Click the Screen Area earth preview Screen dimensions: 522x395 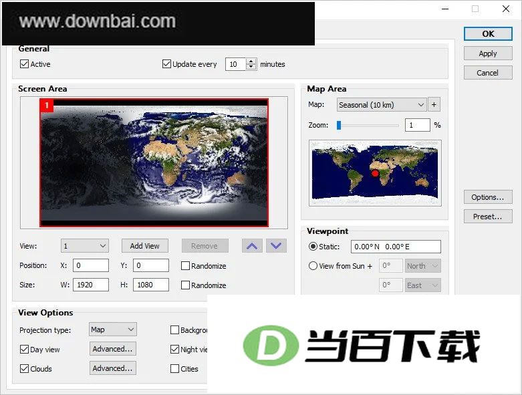pos(154,162)
